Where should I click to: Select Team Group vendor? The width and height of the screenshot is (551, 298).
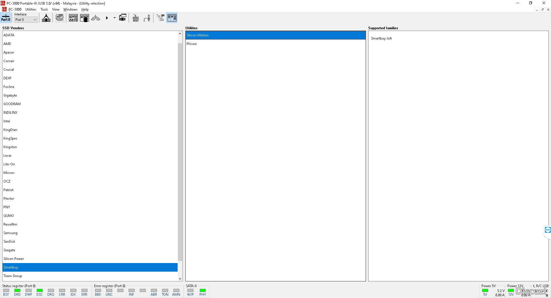tap(90, 276)
